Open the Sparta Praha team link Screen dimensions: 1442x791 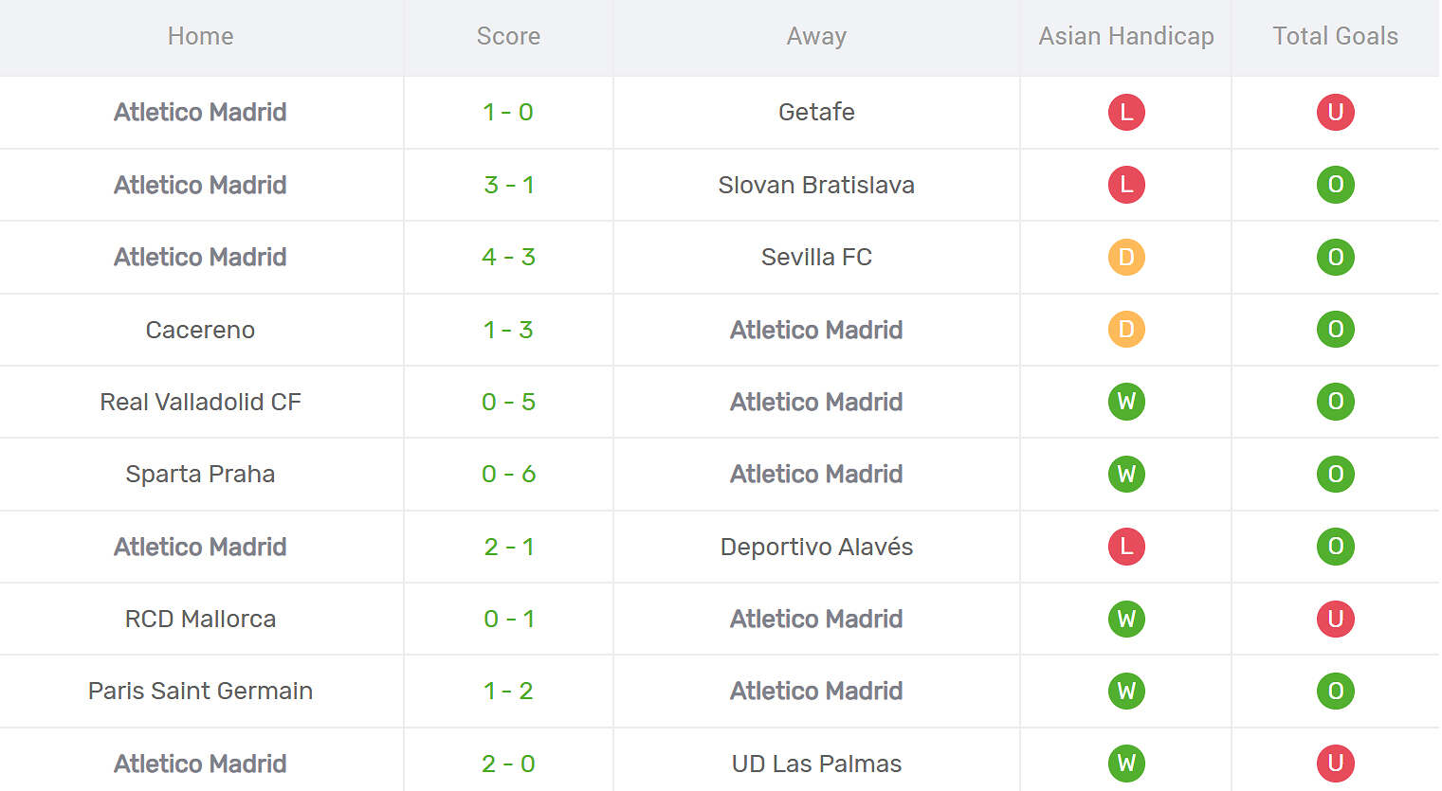(x=200, y=474)
